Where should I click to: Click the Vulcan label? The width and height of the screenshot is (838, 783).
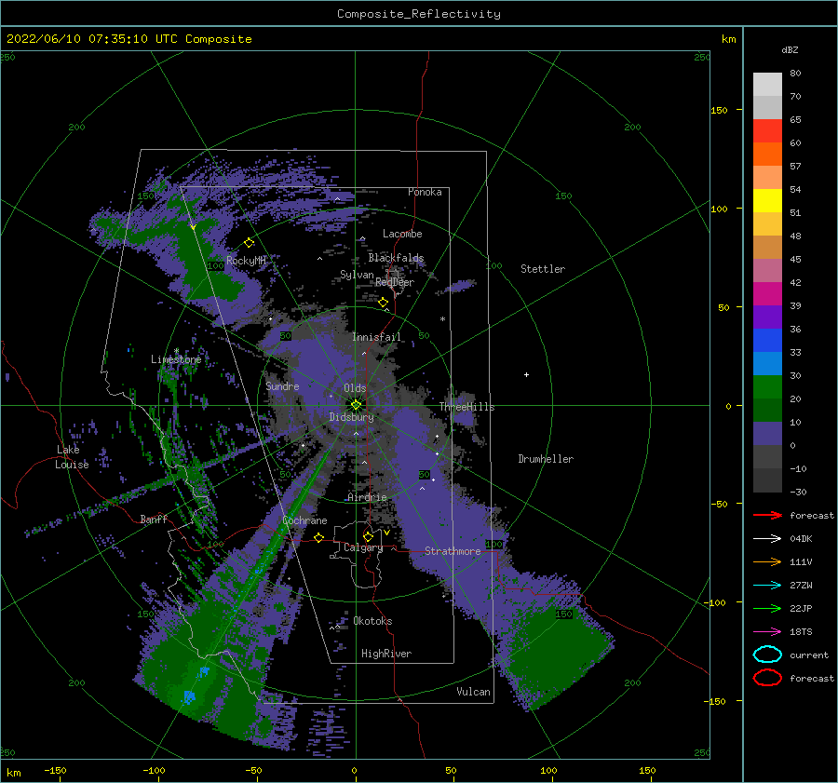[473, 692]
